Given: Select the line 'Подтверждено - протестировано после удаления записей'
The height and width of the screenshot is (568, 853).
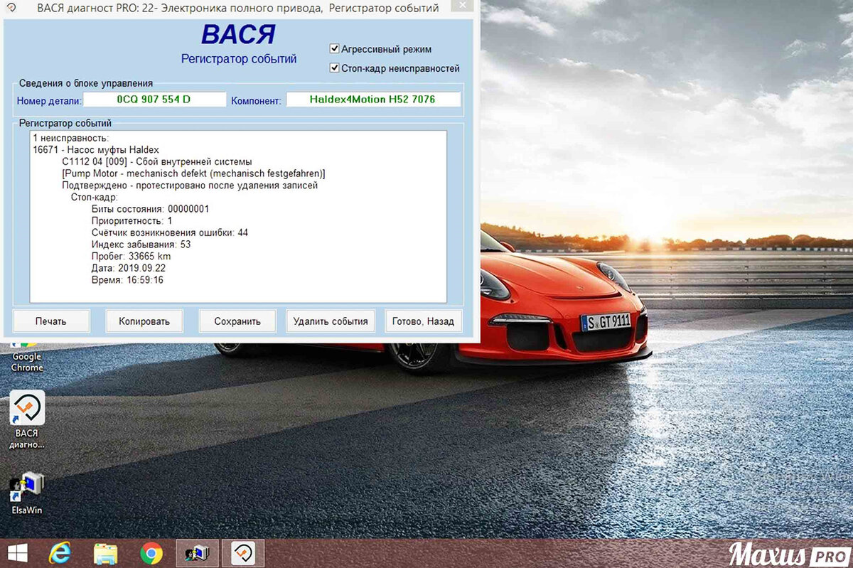Looking at the screenshot, I should pyautogui.click(x=190, y=186).
